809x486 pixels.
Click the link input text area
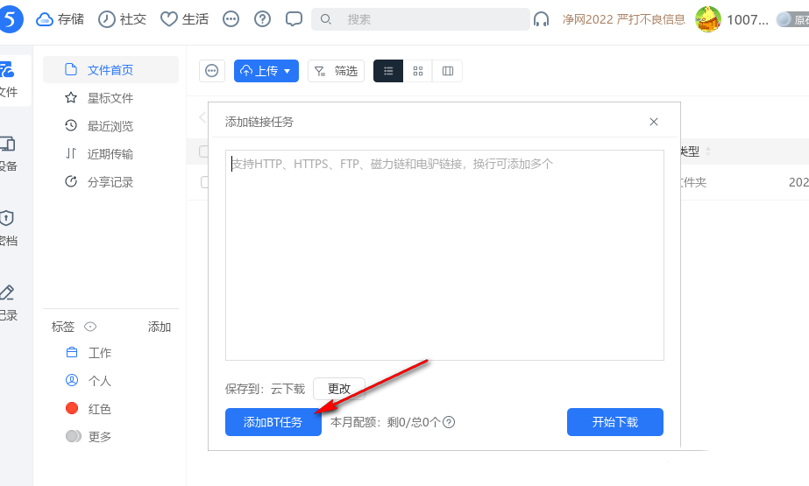(x=444, y=255)
